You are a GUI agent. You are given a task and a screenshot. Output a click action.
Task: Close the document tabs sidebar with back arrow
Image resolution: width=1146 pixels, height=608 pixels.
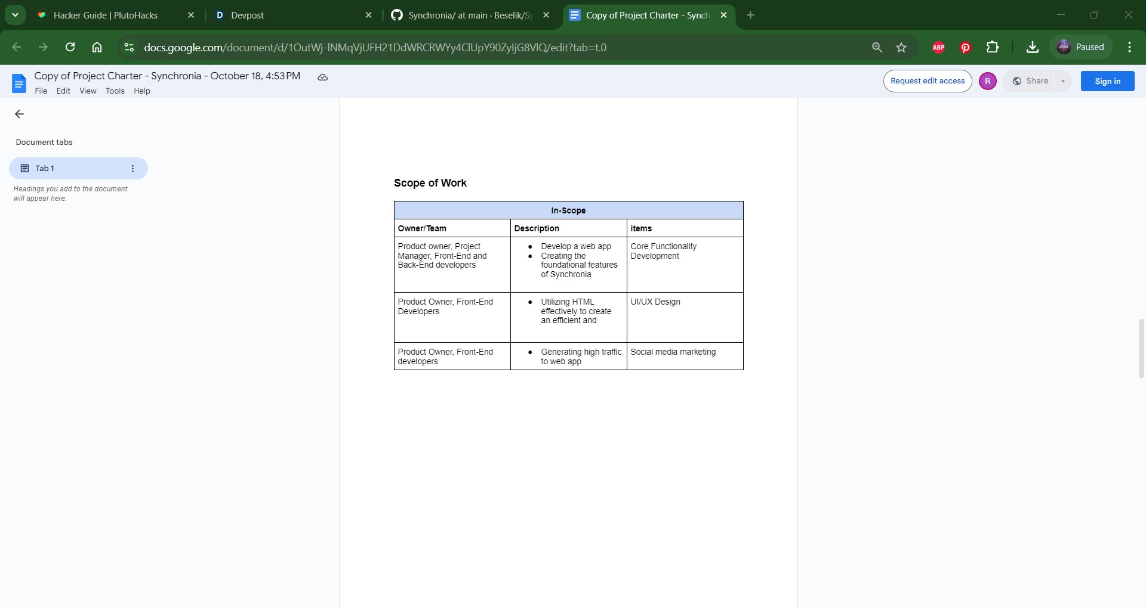click(x=19, y=114)
